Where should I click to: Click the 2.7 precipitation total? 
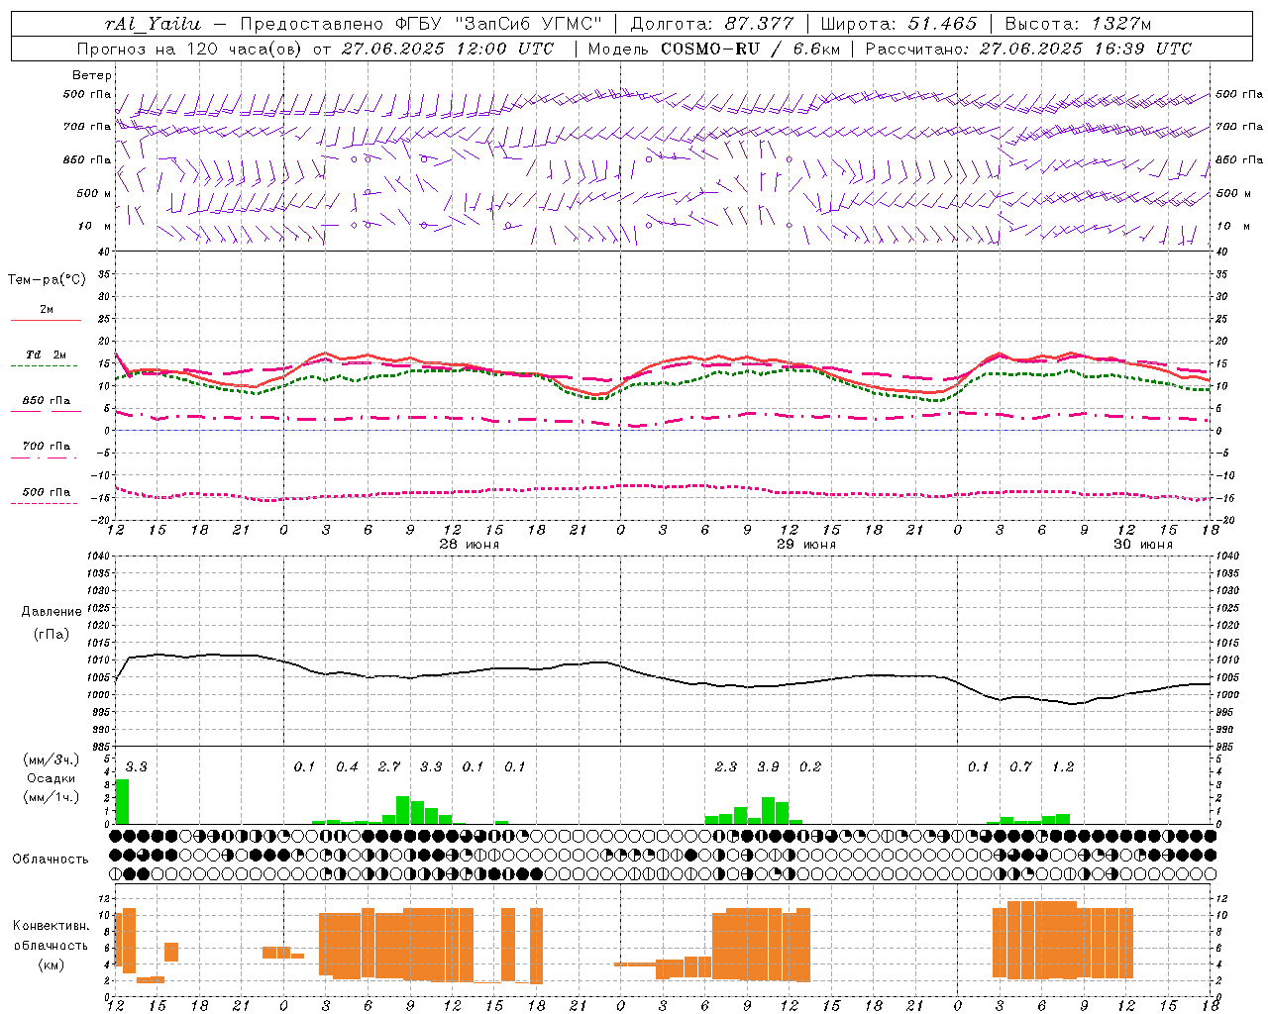(x=389, y=767)
